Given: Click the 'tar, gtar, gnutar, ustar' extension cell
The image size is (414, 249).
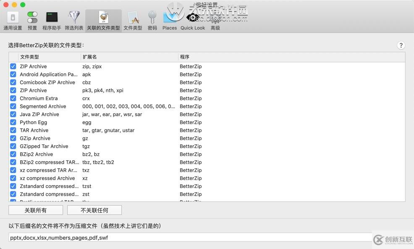Looking at the screenshot, I should (x=108, y=130).
